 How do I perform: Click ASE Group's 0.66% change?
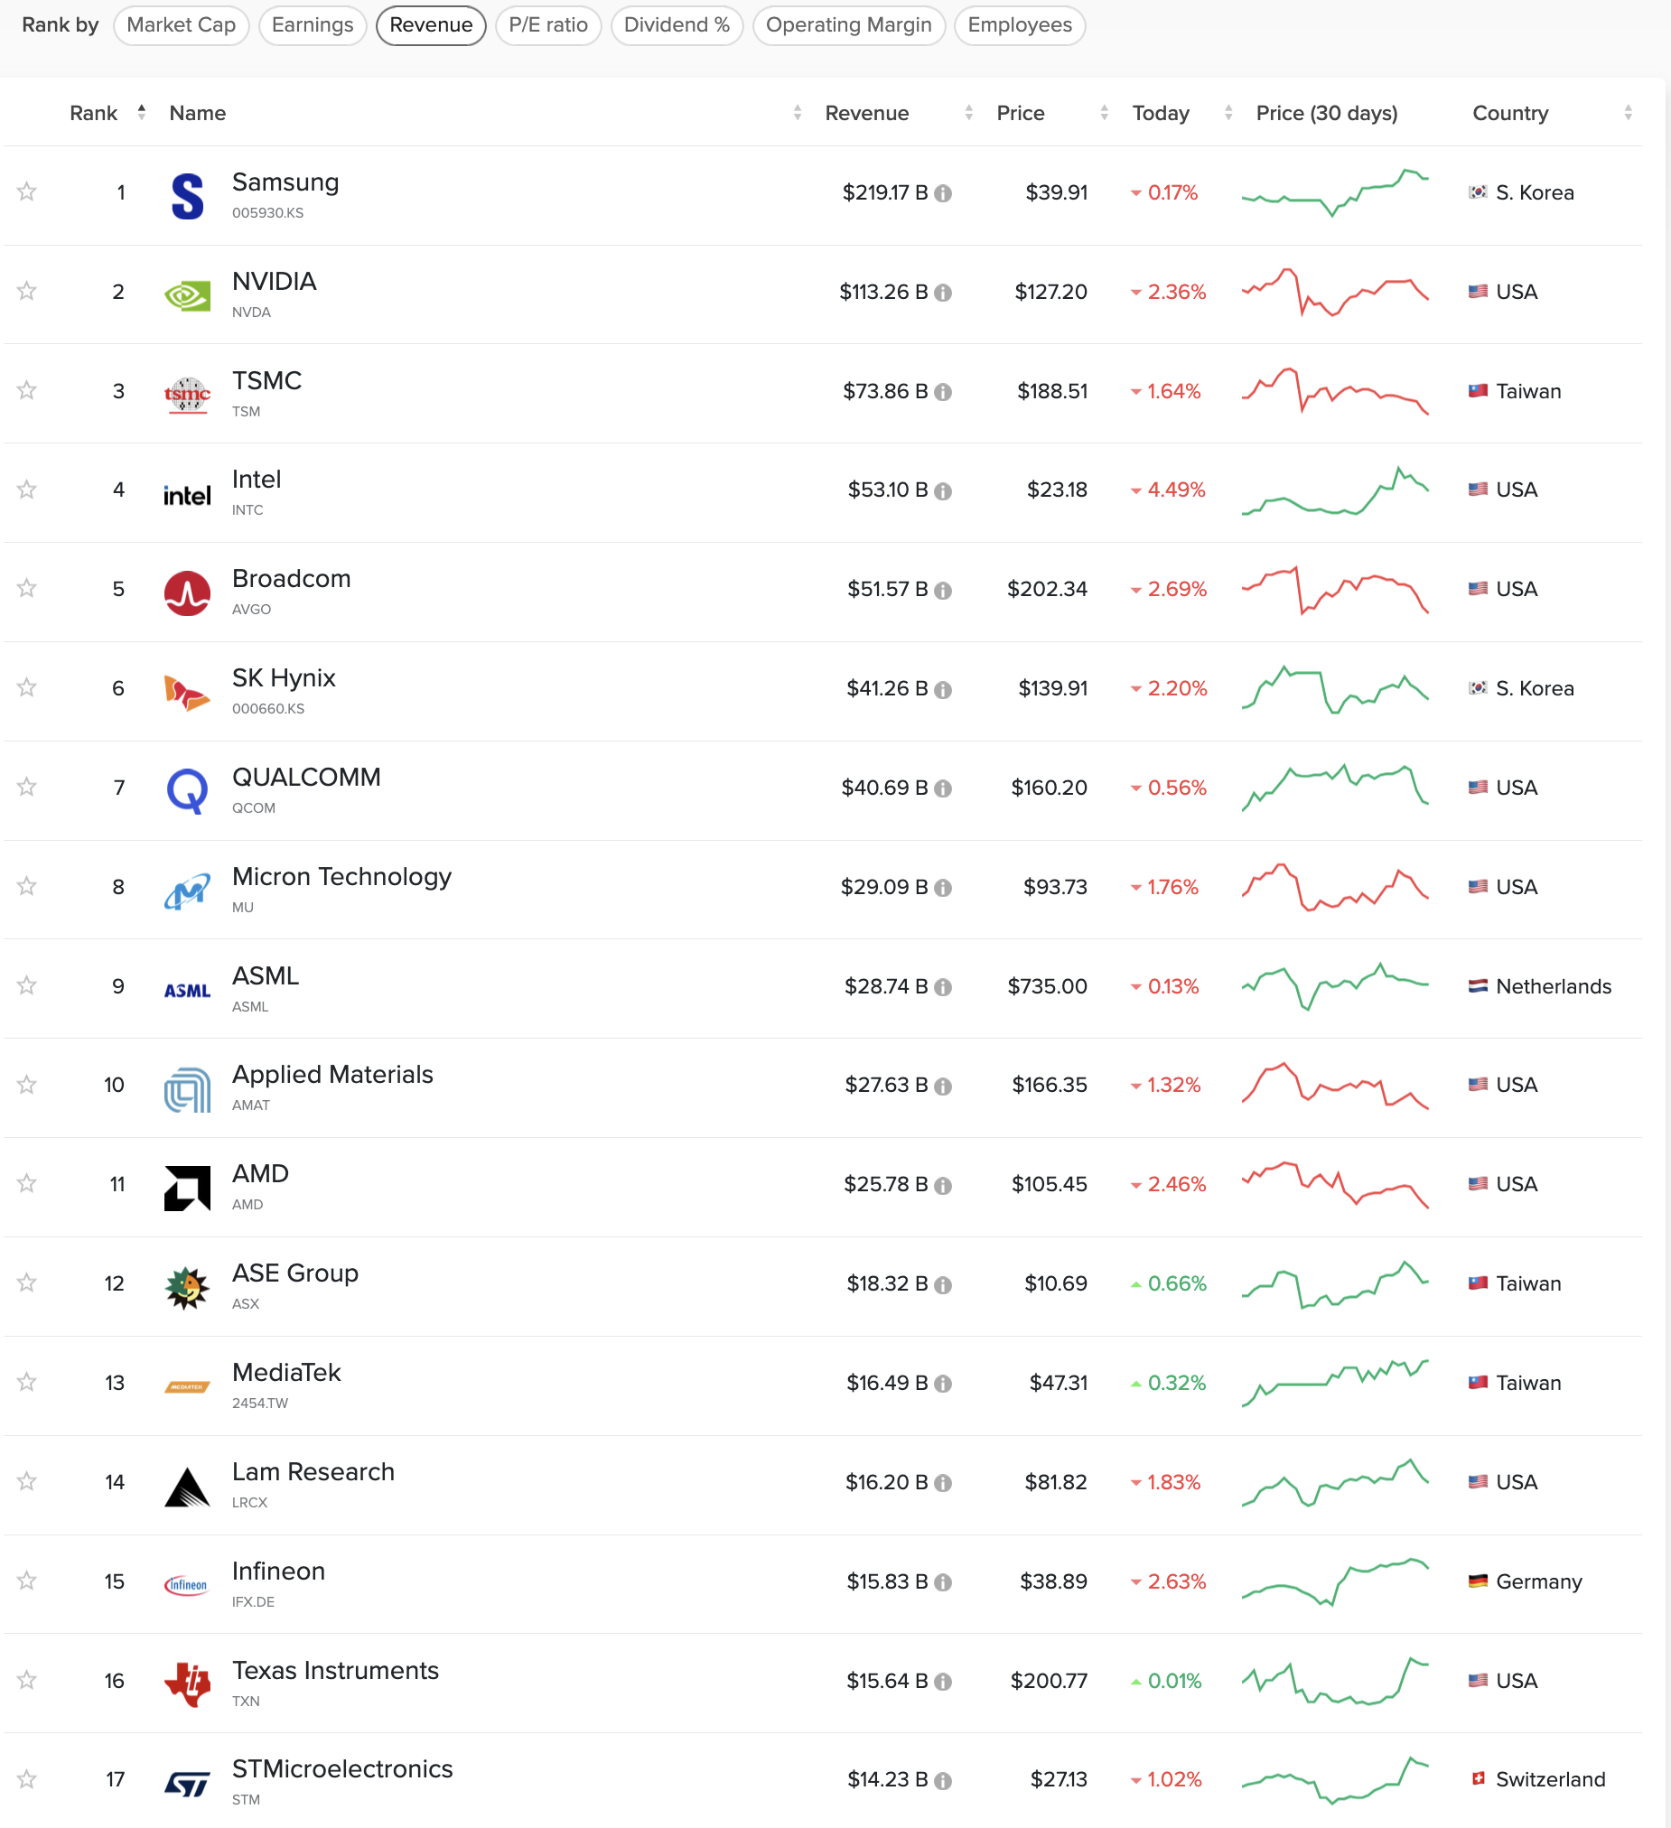(x=1169, y=1284)
